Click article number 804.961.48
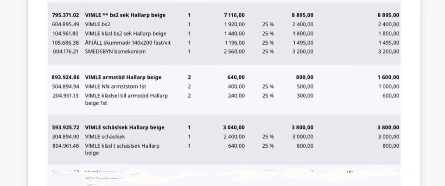 65,146
